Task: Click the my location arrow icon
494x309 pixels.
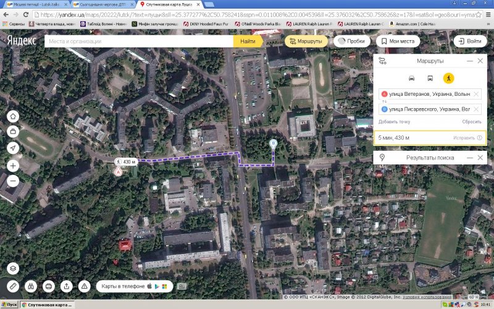Action: (13, 148)
